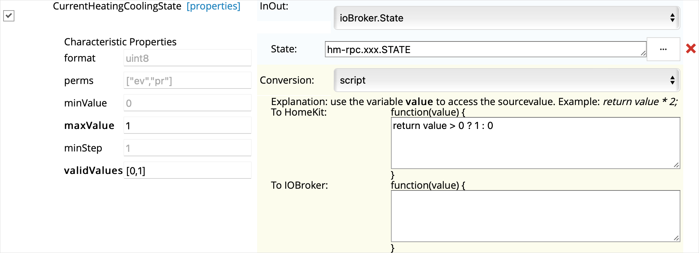Click the InOut dropdown arrows icon
The image size is (699, 253).
[672, 18]
